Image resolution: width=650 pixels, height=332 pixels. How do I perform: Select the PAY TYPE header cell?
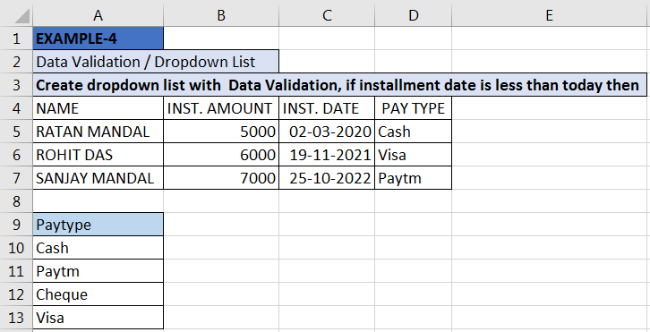[x=413, y=107]
